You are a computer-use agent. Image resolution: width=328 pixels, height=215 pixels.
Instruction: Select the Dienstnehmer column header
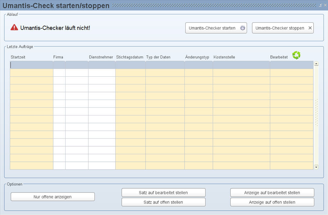click(x=101, y=57)
